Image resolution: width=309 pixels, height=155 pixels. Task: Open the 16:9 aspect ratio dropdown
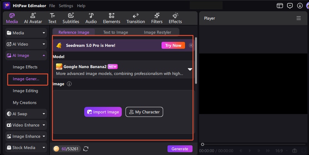(281, 151)
